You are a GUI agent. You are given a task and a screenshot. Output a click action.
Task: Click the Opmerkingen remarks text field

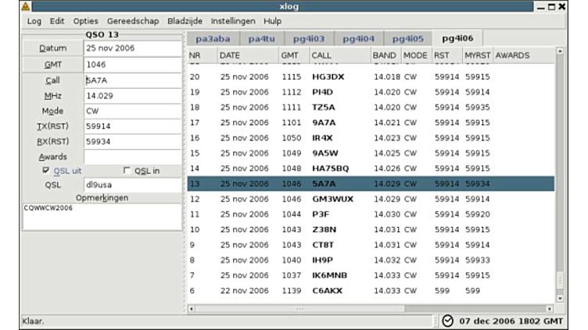102,217
